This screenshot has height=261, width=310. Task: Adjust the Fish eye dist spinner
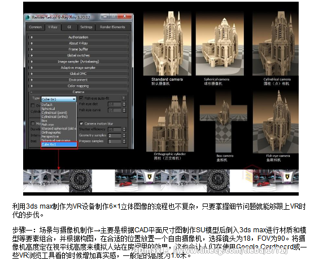(124, 104)
